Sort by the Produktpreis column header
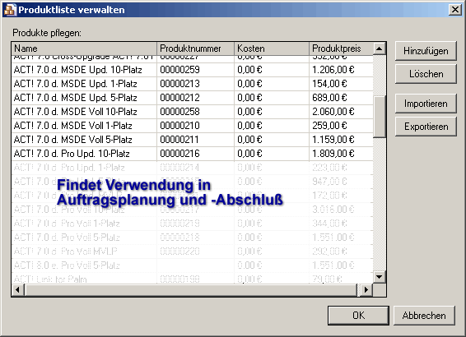The image size is (466, 337). (341, 48)
